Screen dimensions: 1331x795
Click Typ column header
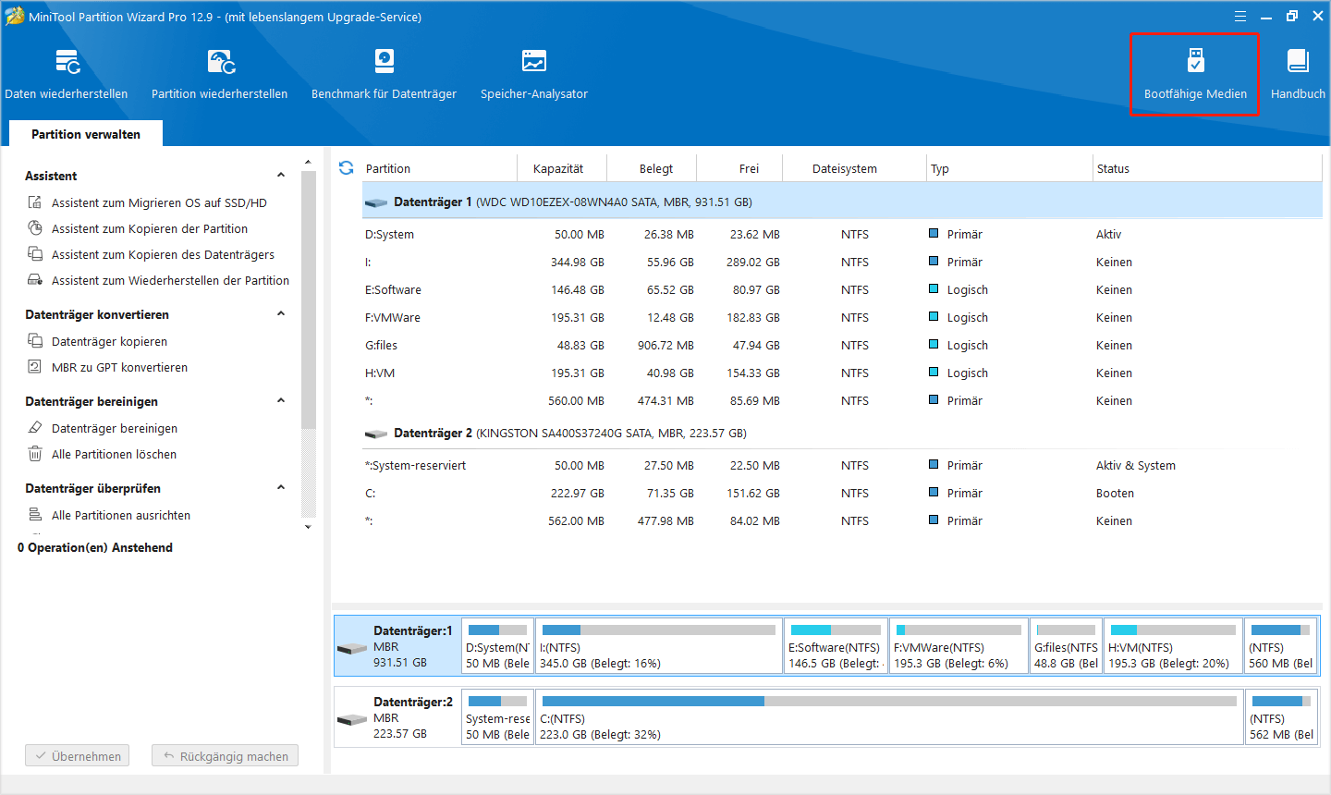pos(1009,168)
